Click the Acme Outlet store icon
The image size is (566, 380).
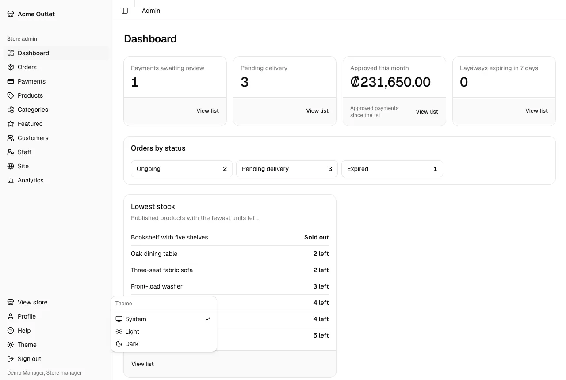point(11,14)
